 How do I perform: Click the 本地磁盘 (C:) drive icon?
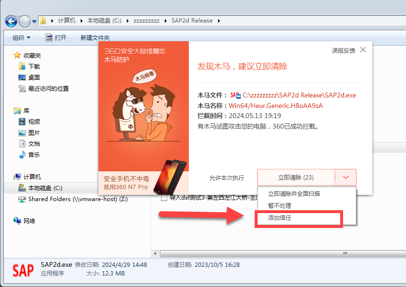pos(22,188)
